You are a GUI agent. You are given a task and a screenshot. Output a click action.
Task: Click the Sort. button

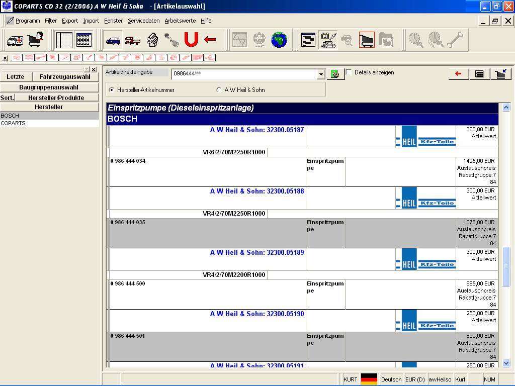[7, 98]
